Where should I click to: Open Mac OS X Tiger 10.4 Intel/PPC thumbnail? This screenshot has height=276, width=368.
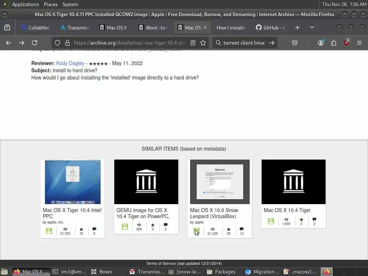click(73, 182)
